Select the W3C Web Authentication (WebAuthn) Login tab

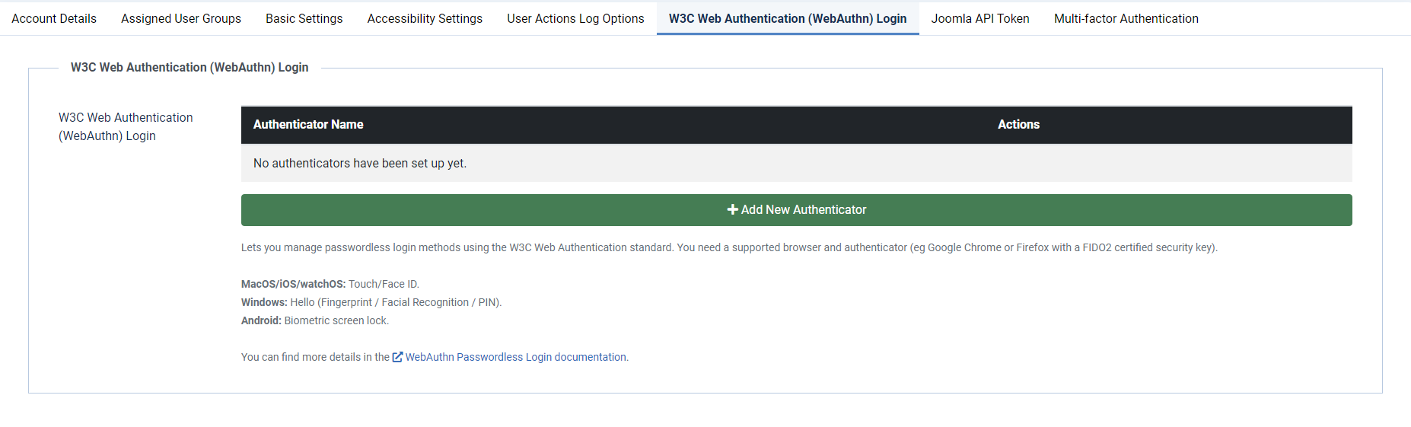[788, 18]
